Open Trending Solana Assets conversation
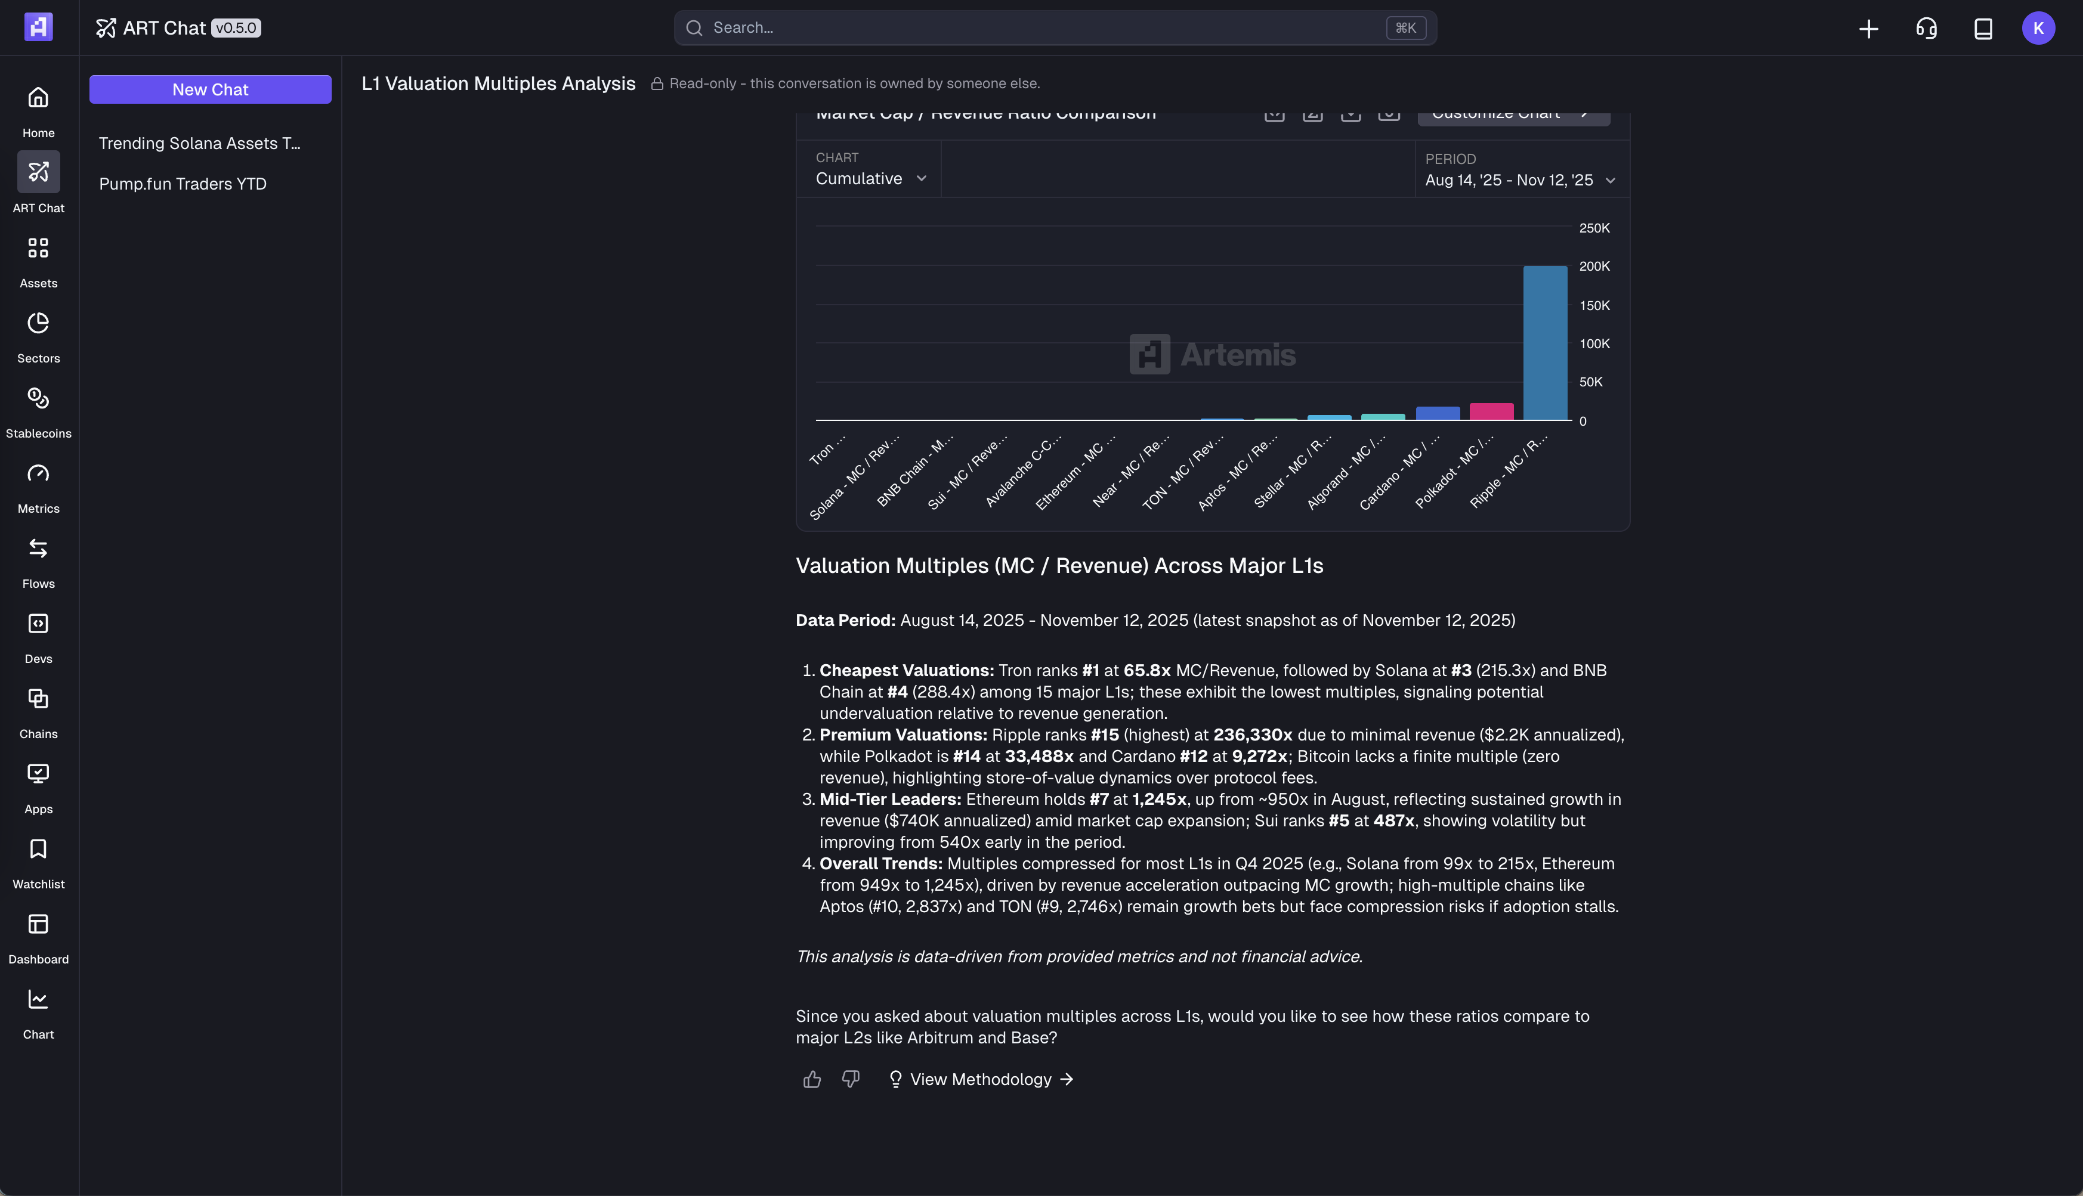Image resolution: width=2083 pixels, height=1196 pixels. point(200,144)
